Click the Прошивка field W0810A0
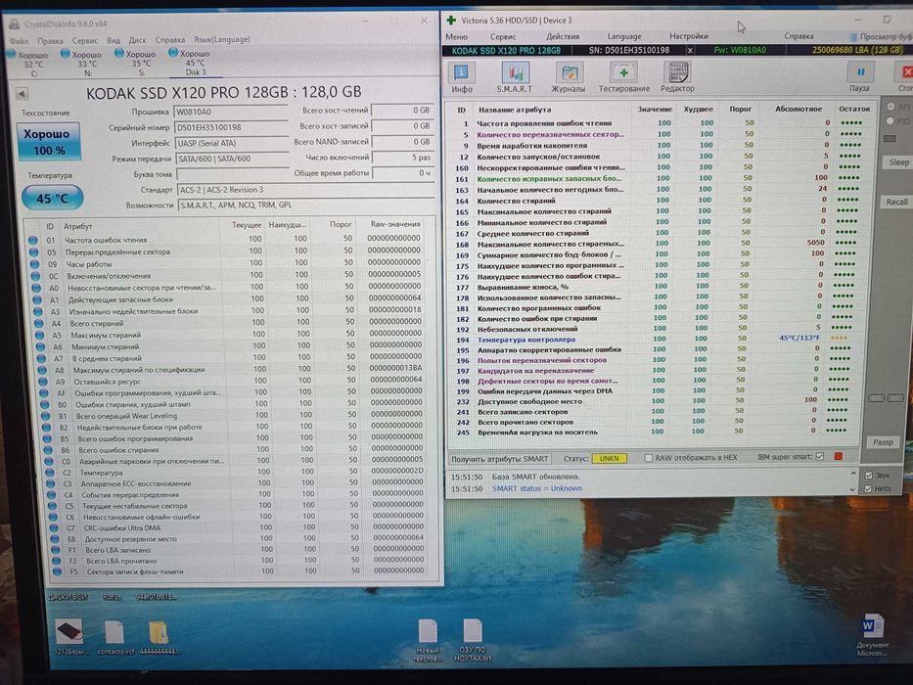913x685 pixels. tap(231, 112)
